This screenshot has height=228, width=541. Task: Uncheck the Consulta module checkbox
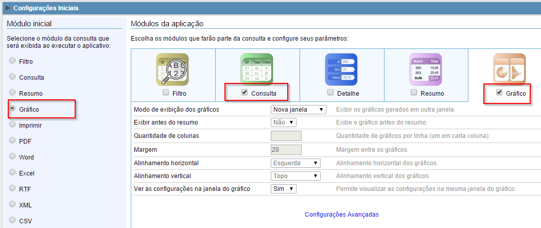pyautogui.click(x=244, y=93)
